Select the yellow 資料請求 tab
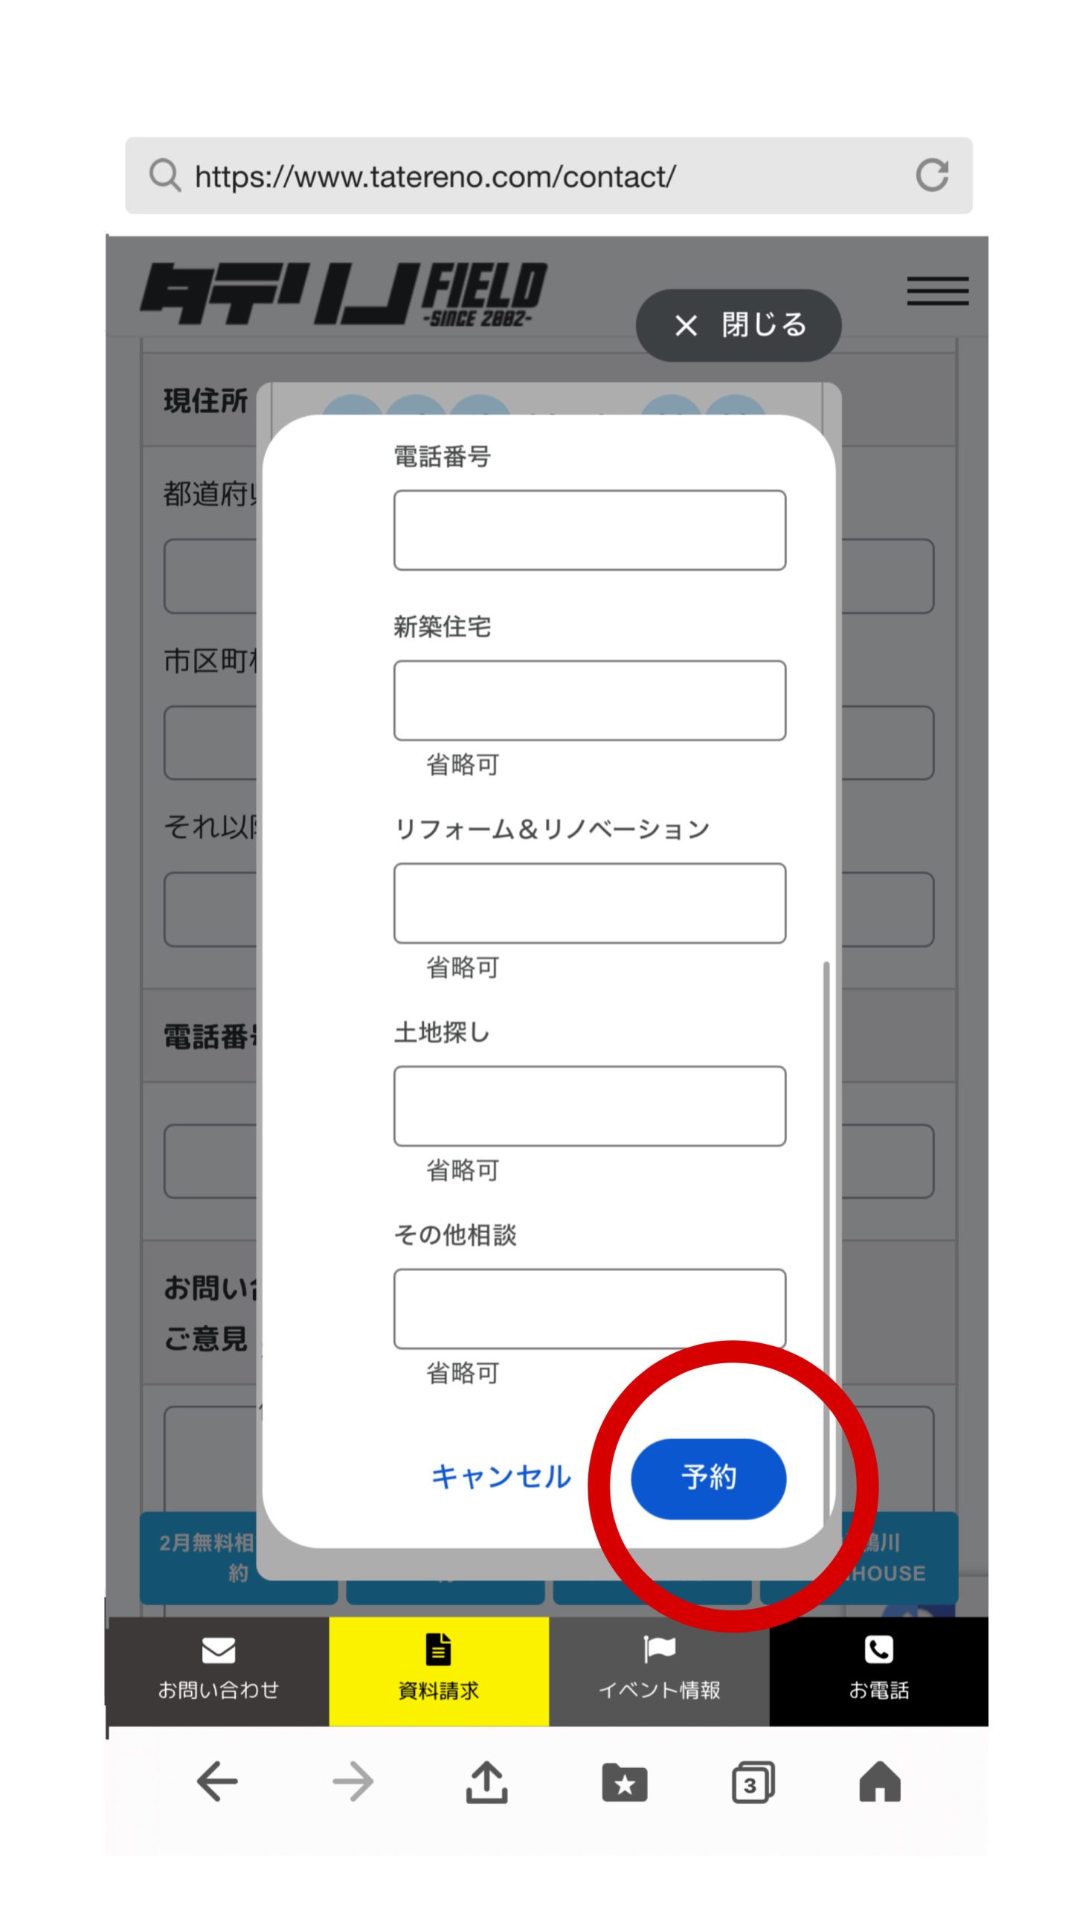This screenshot has width=1071, height=1905. [x=439, y=1671]
